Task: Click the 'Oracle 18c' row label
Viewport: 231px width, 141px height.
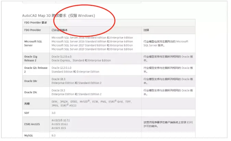Action: click(x=31, y=81)
